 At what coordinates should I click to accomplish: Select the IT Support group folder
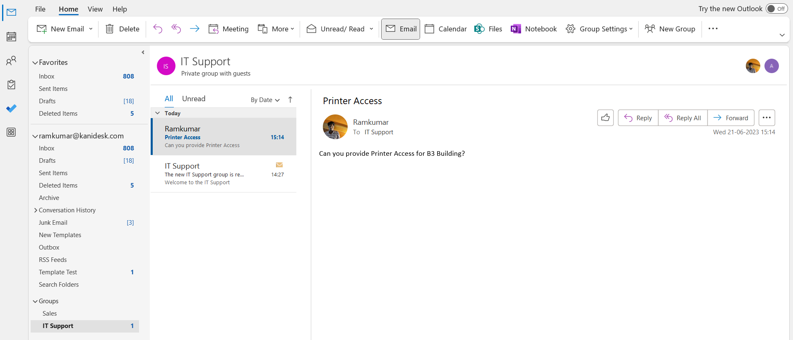pyautogui.click(x=85, y=326)
